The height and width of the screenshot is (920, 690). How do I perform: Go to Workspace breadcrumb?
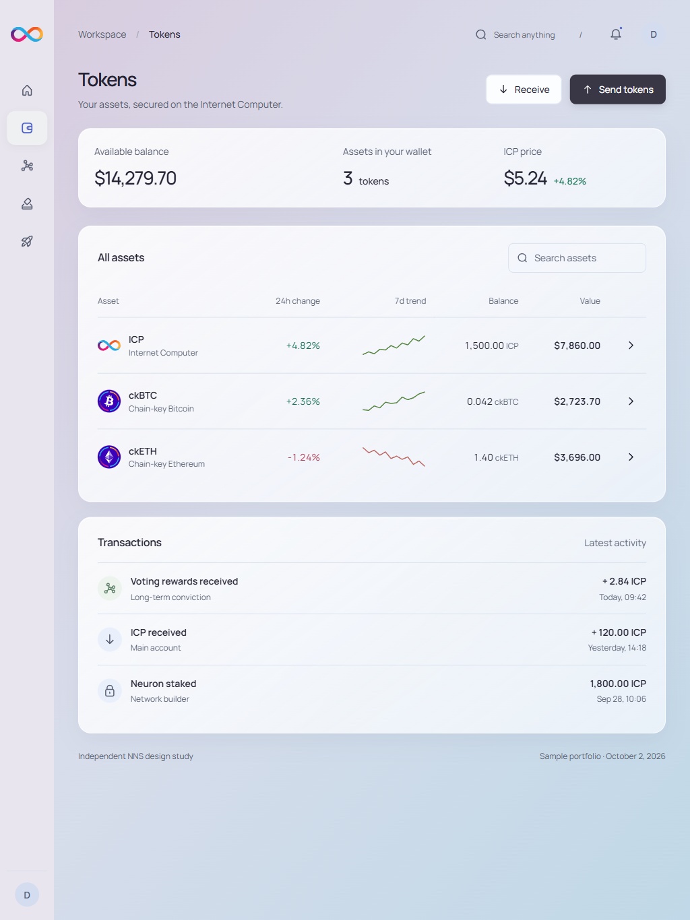coord(102,34)
